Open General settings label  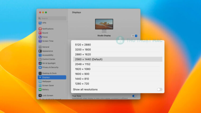[x=46, y=47]
